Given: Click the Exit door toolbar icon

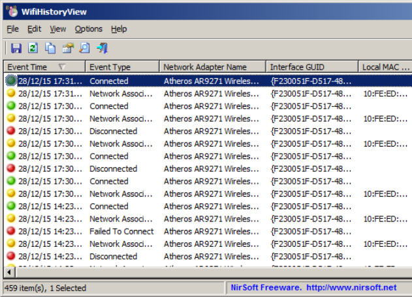Looking at the screenshot, I should pyautogui.click(x=102, y=48).
